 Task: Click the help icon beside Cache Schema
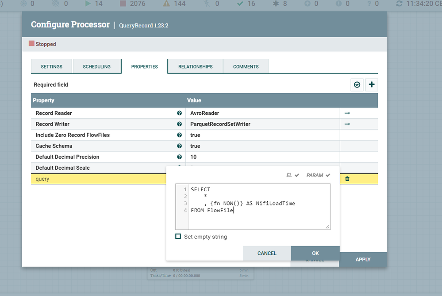point(179,146)
